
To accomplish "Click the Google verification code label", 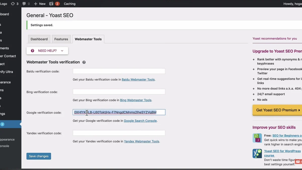I will 44,113.
